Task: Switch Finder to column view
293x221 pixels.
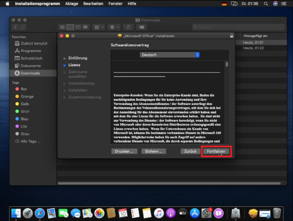Action: point(78,27)
